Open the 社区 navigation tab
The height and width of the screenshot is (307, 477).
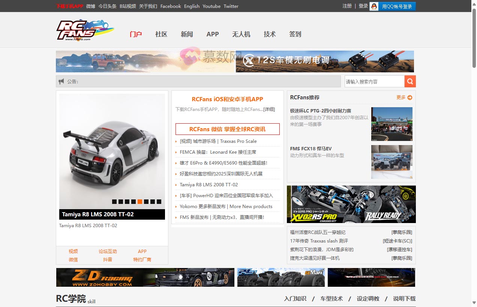161,34
